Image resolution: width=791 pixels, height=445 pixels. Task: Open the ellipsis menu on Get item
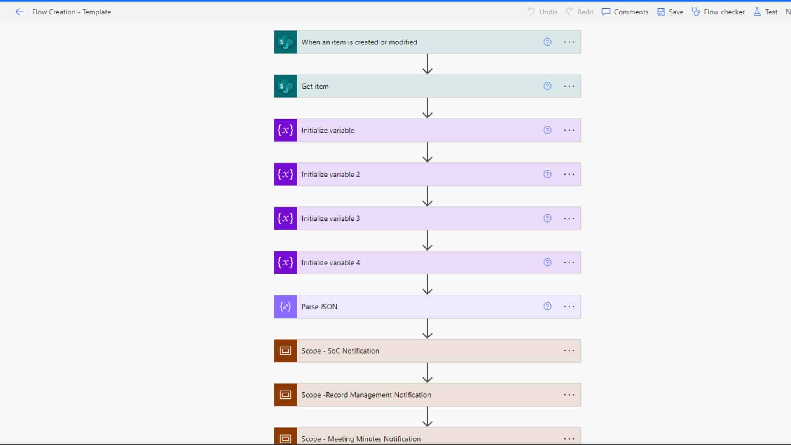(569, 86)
